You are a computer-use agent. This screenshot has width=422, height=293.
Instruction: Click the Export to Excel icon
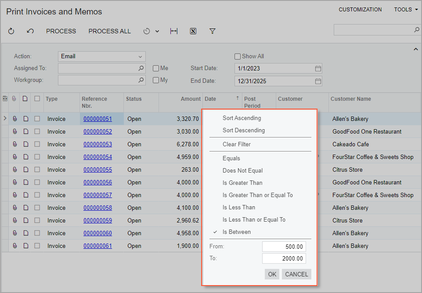(193, 31)
